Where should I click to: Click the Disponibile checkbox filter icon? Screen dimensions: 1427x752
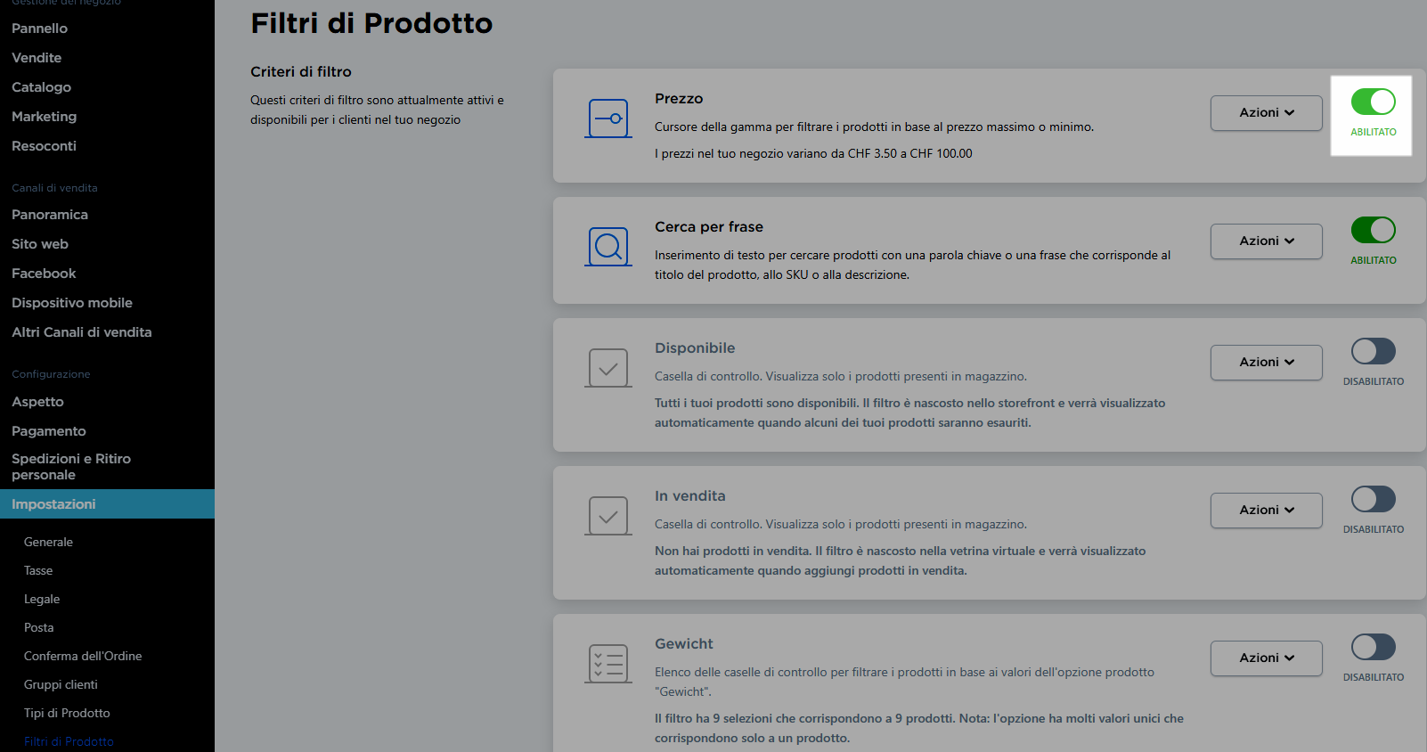tap(608, 368)
